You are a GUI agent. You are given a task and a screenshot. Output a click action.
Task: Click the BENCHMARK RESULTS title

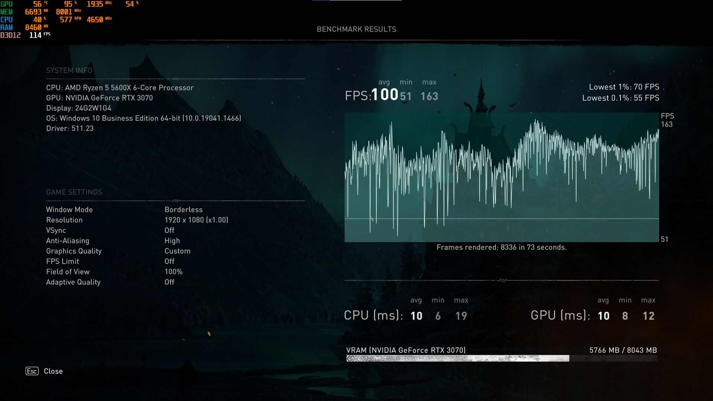tap(356, 29)
